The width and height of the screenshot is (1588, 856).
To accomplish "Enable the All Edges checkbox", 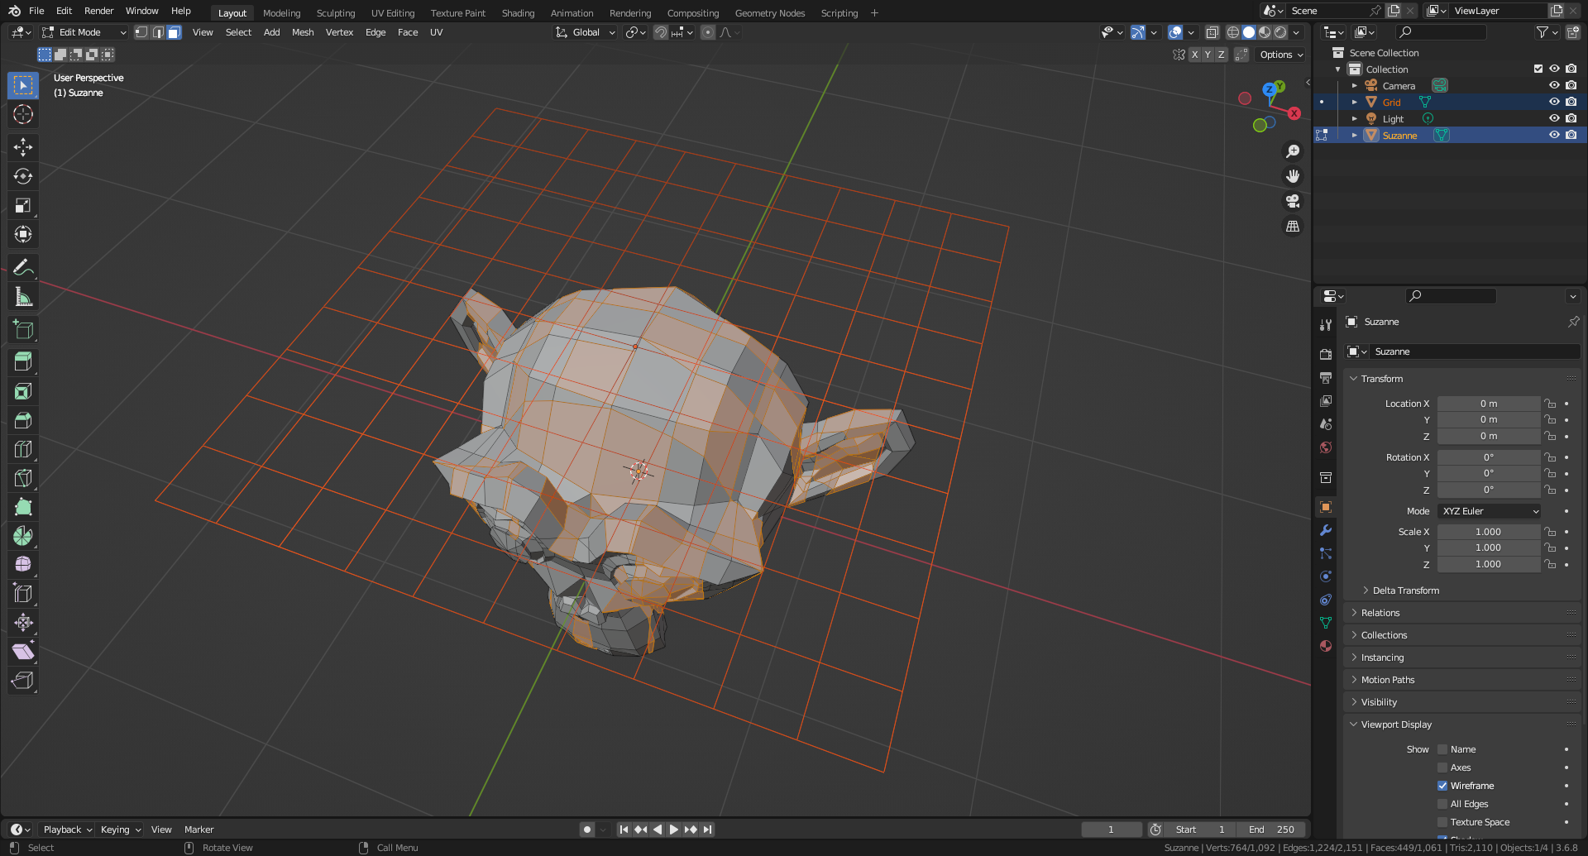I will pyautogui.click(x=1442, y=804).
